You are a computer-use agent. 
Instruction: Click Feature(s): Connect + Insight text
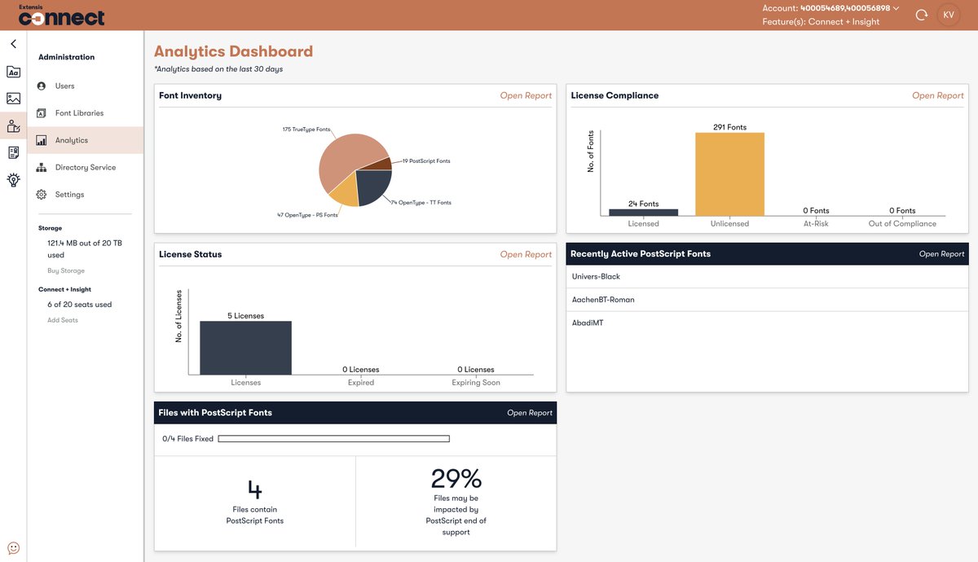821,22
